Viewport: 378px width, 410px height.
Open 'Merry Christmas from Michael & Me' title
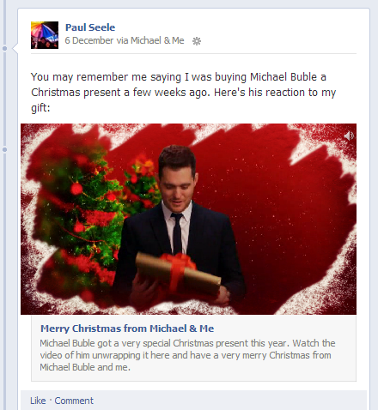tap(127, 329)
